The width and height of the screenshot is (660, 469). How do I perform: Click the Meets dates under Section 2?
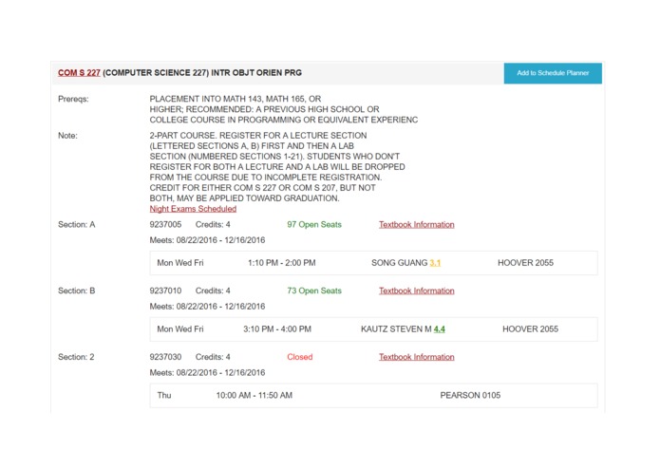click(x=208, y=373)
